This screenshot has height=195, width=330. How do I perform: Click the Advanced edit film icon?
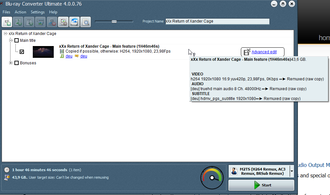tap(247, 52)
